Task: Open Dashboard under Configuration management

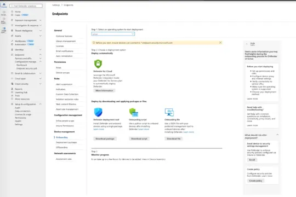Action: click(x=21, y=65)
